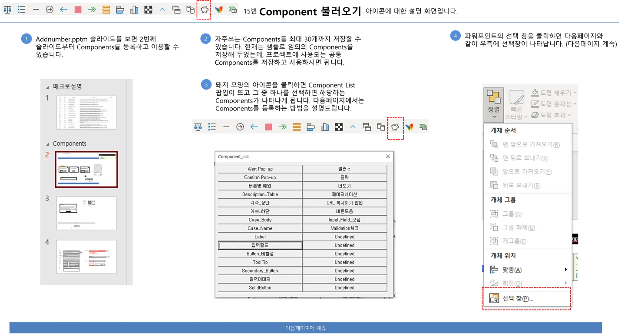Click the blue bar chart icon beside the page title
The height and width of the screenshot is (334, 621).
[134, 9]
